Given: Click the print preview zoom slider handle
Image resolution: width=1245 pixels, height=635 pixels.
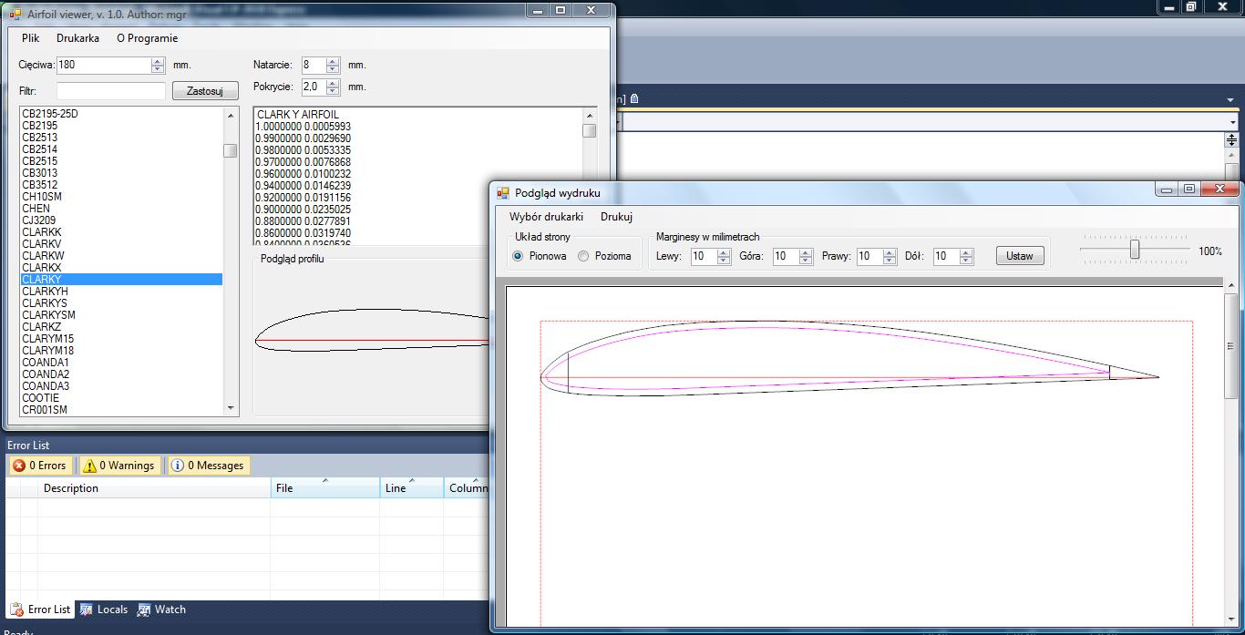Looking at the screenshot, I should (1135, 249).
